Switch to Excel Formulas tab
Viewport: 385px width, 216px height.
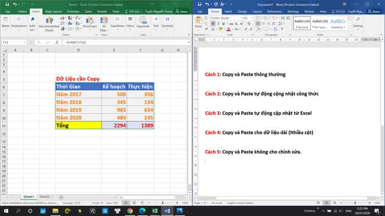(x=73, y=11)
